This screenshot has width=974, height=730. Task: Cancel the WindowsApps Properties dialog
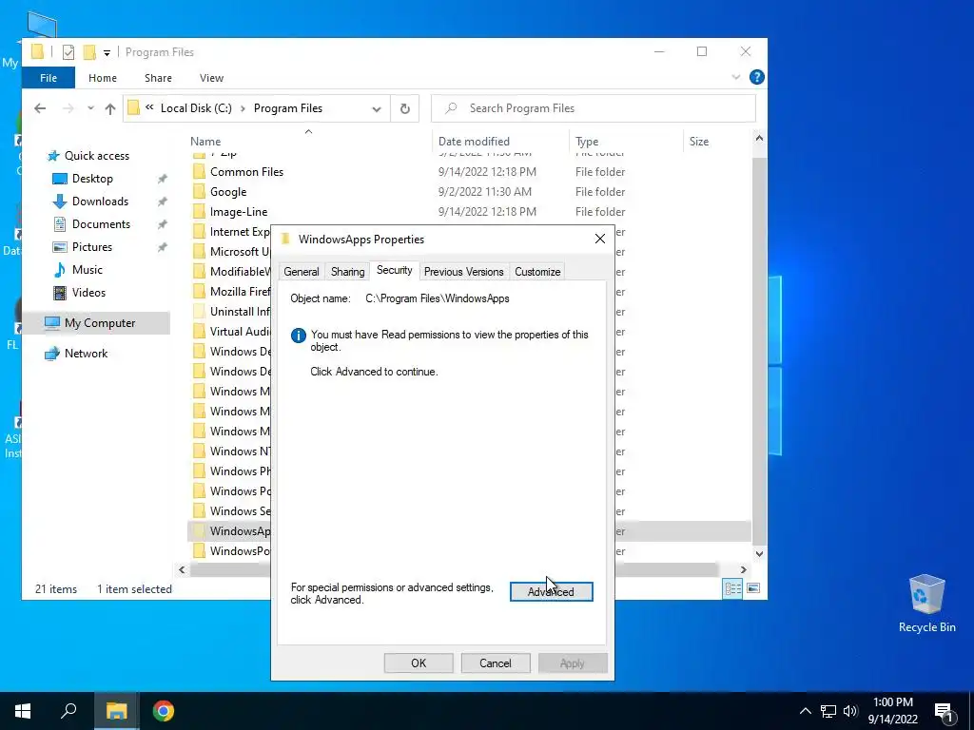point(495,663)
